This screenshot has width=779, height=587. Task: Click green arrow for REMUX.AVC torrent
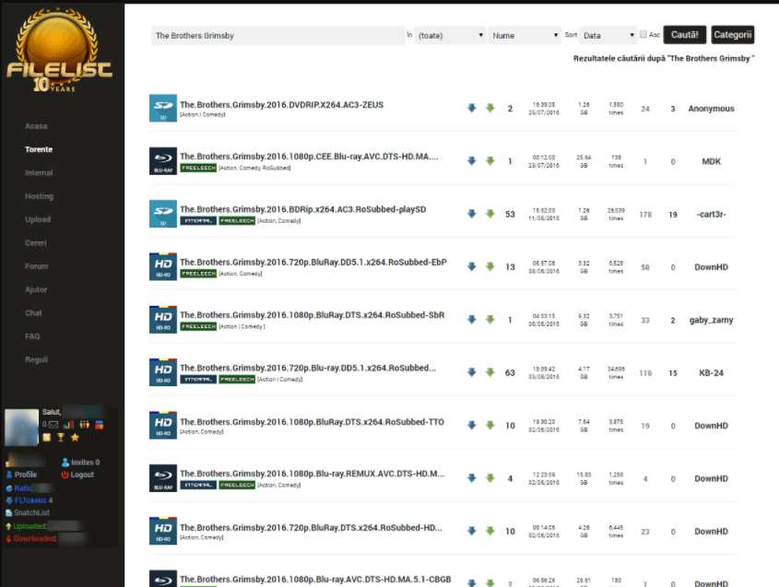[490, 478]
